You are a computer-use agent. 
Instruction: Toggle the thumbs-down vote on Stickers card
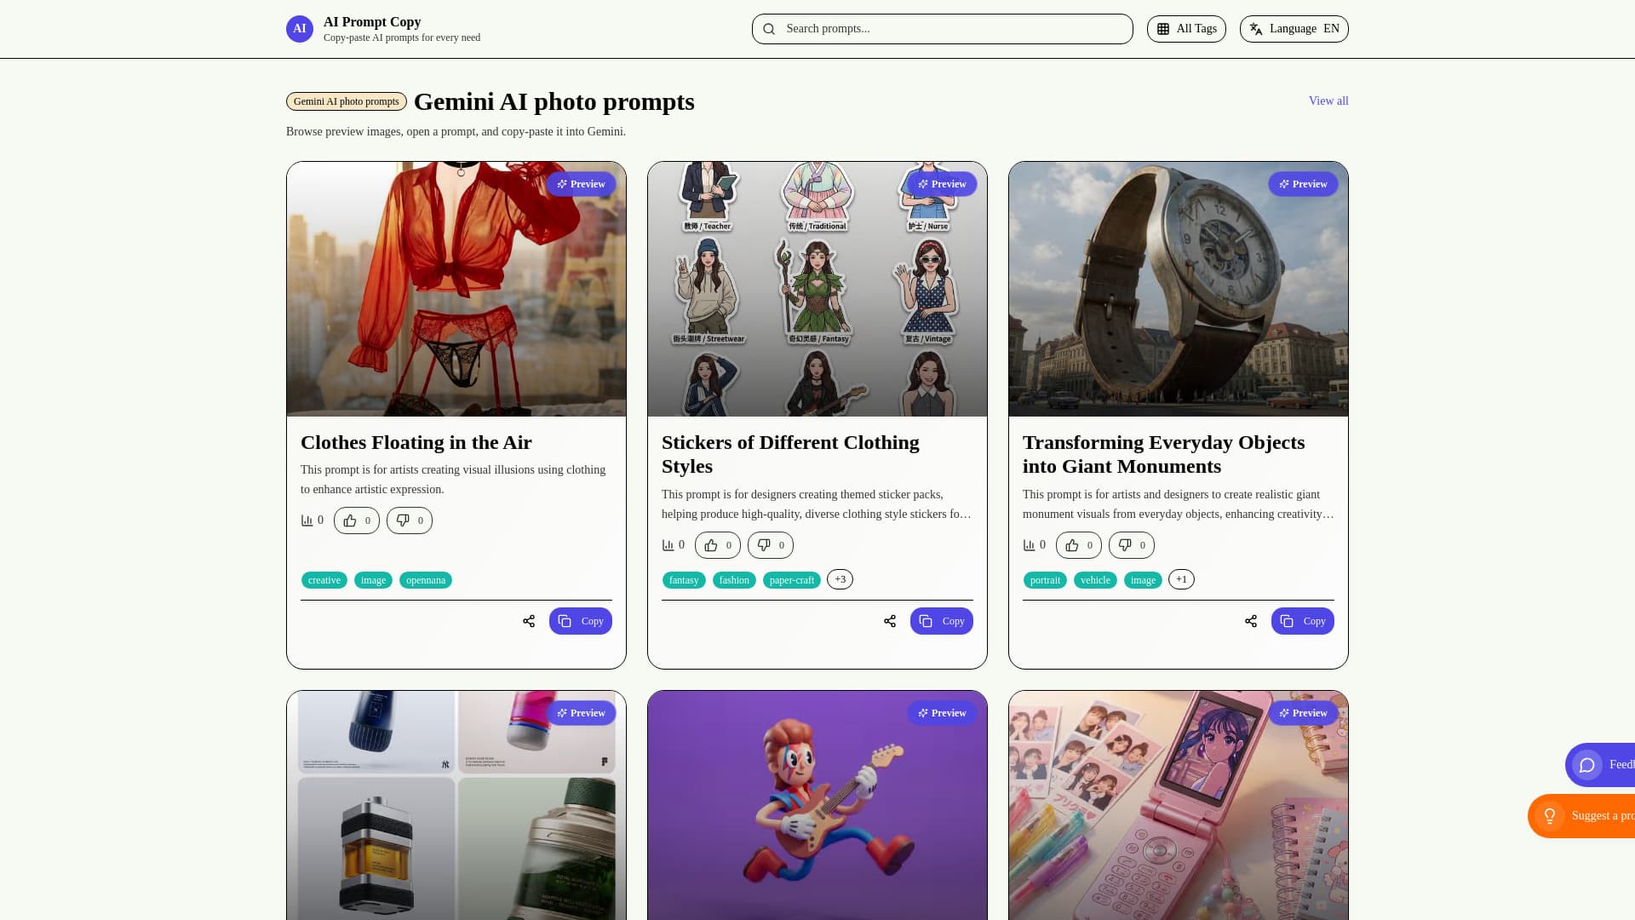(770, 544)
